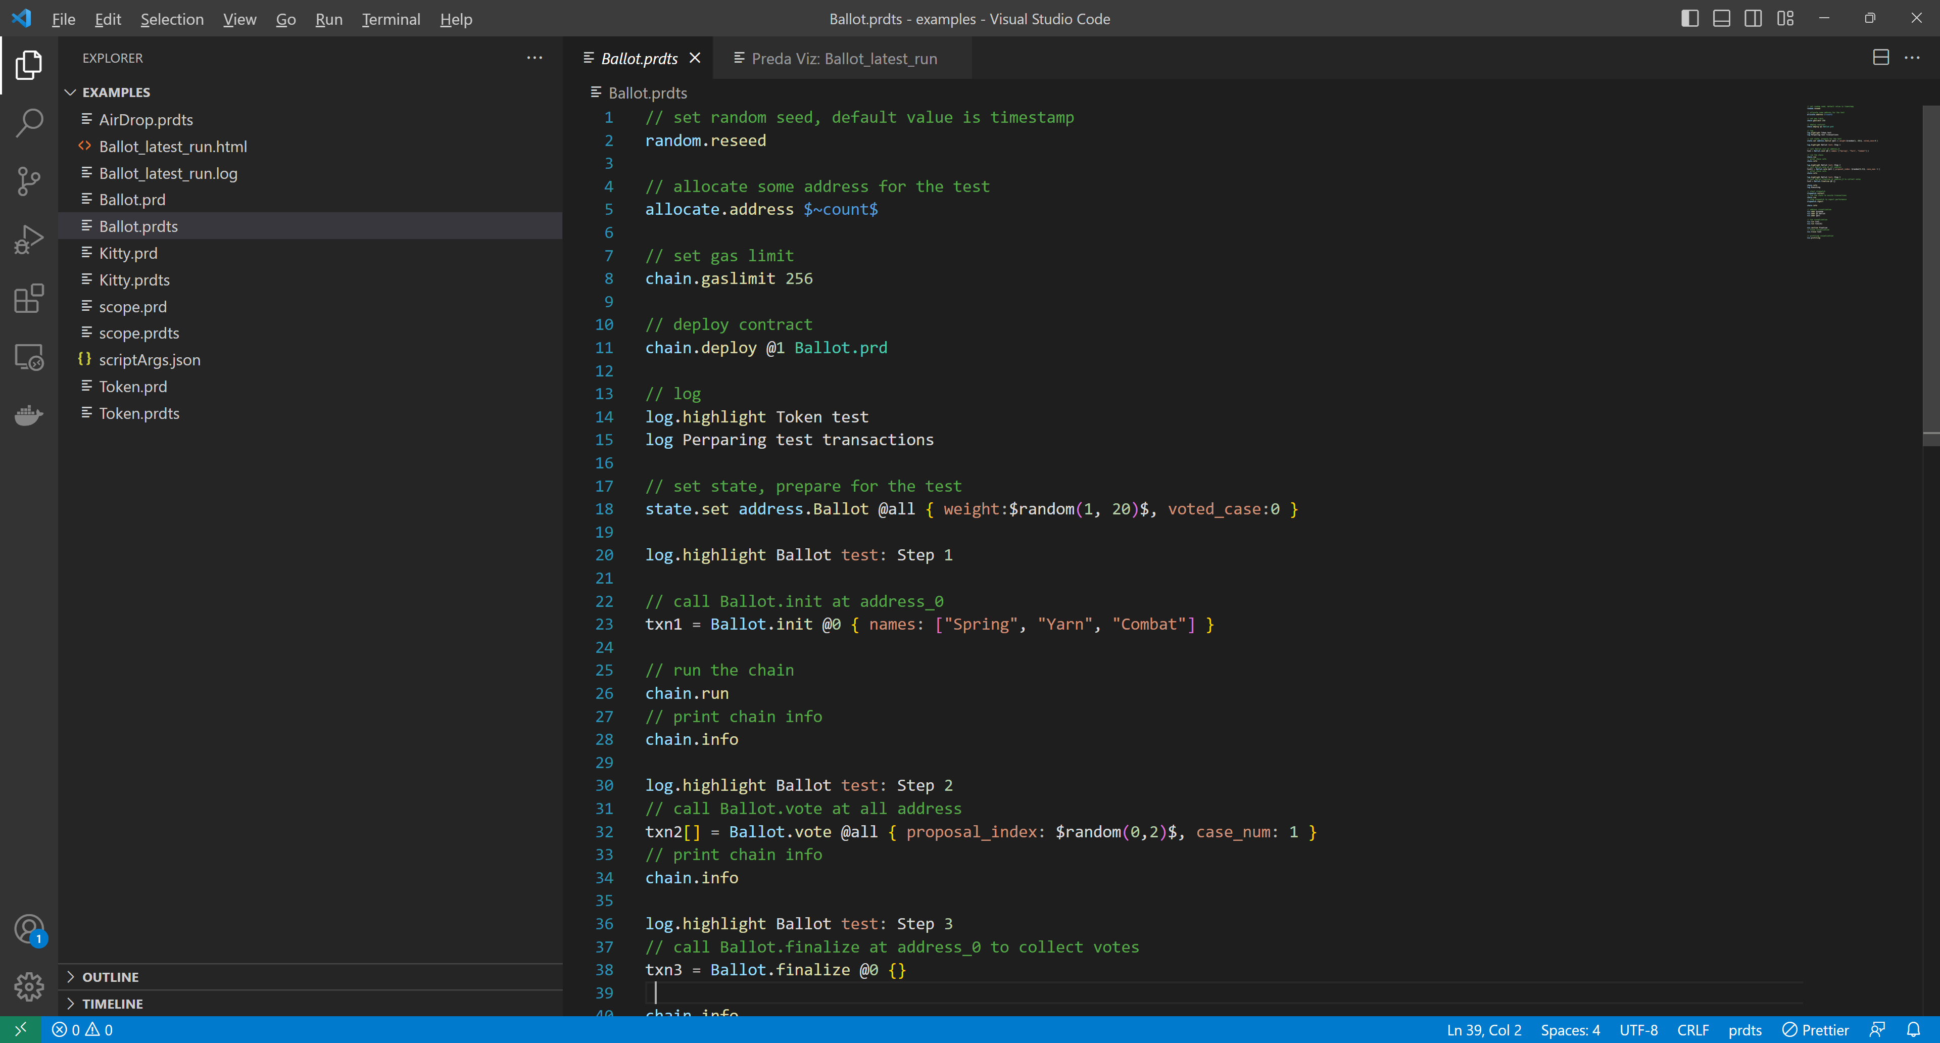Open scriptArgs.json file

(310, 359)
